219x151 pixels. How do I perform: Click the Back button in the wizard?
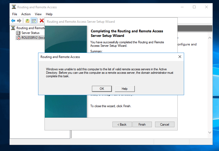[122, 125]
